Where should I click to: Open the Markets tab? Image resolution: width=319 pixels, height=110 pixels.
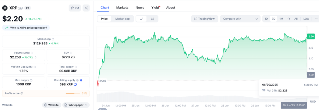click(122, 8)
